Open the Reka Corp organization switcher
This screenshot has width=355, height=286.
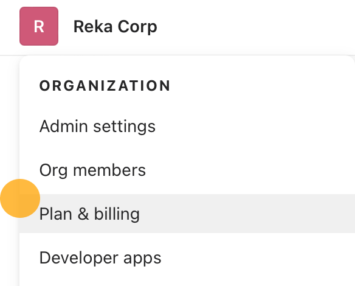pyautogui.click(x=88, y=26)
